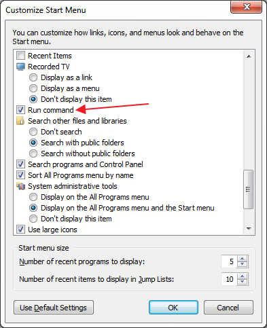Select admin tools Don't display this item

[33, 219]
